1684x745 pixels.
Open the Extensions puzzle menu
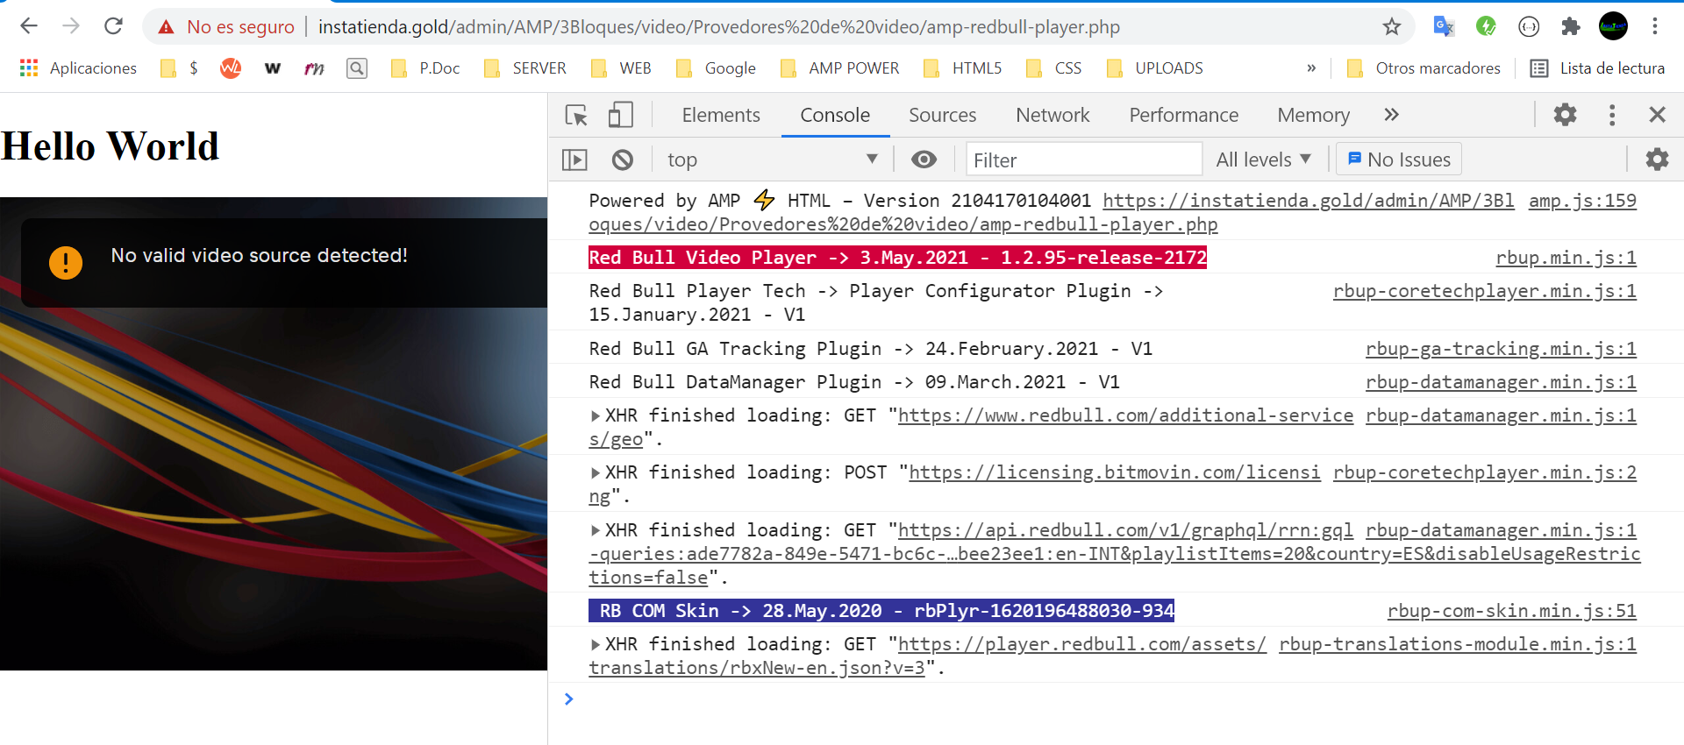click(1571, 26)
